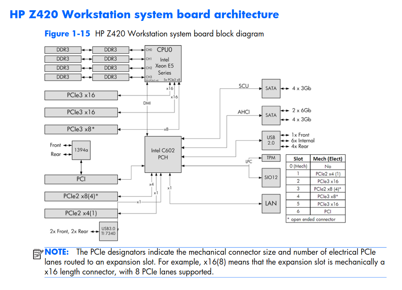Click the LAN block
This screenshot has height=290, width=402.
point(271,203)
